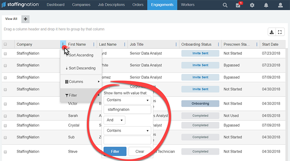This screenshot has height=161, width=290.
Task: Open the user profile icon
Action: point(280,5)
